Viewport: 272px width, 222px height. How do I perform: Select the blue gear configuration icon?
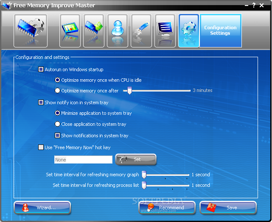pyautogui.click(x=189, y=31)
